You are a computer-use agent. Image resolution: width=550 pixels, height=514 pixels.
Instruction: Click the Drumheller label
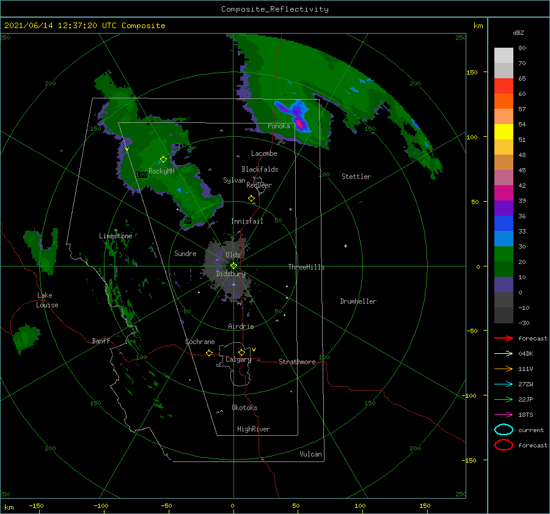(x=358, y=301)
